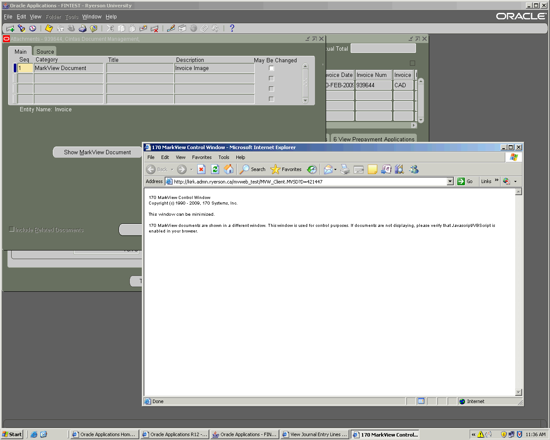Image resolution: width=550 pixels, height=440 pixels.
Task: Check Include Related Documents checkbox
Action: [12, 229]
